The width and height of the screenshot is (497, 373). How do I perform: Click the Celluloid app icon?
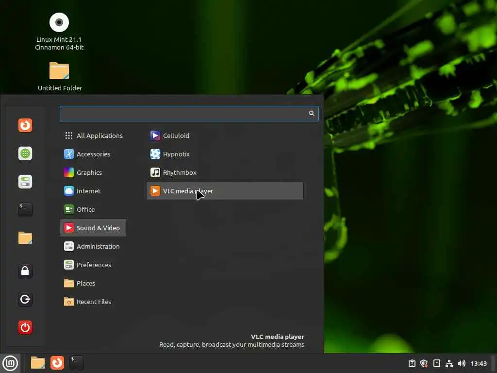click(x=155, y=136)
